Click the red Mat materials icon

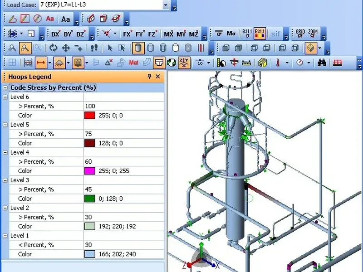tap(134, 63)
